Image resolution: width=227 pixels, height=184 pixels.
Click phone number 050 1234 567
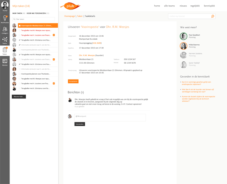click(130, 59)
